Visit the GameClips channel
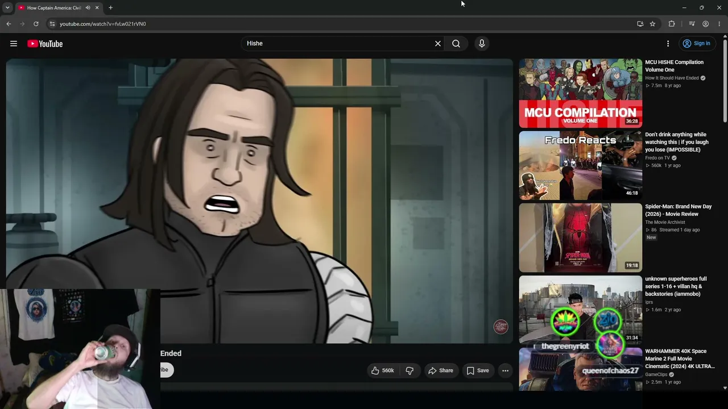Screen dimensions: 728x409 pos(656,374)
